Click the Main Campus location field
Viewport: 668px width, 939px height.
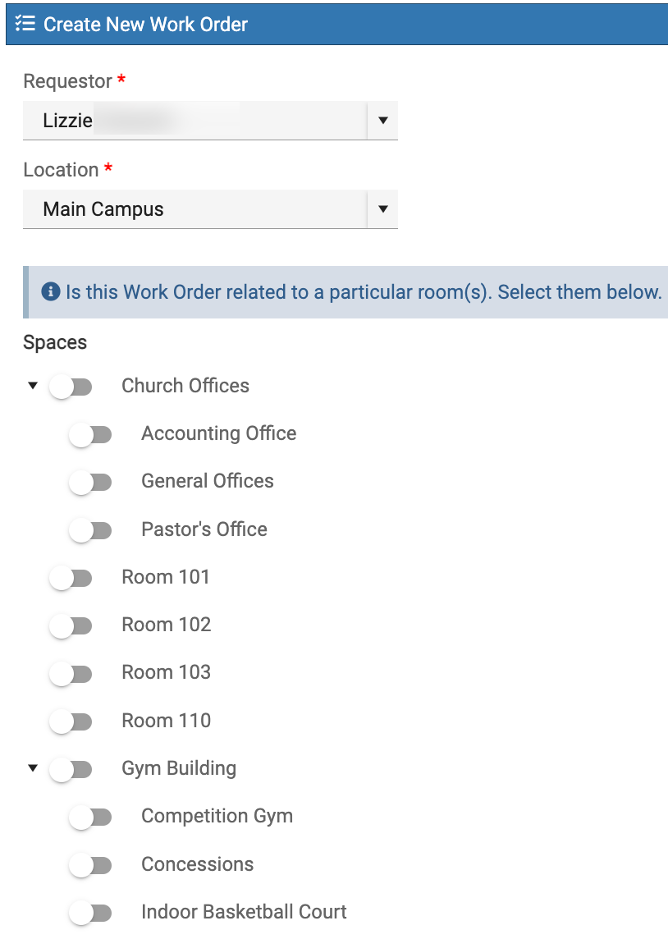pyautogui.click(x=210, y=209)
